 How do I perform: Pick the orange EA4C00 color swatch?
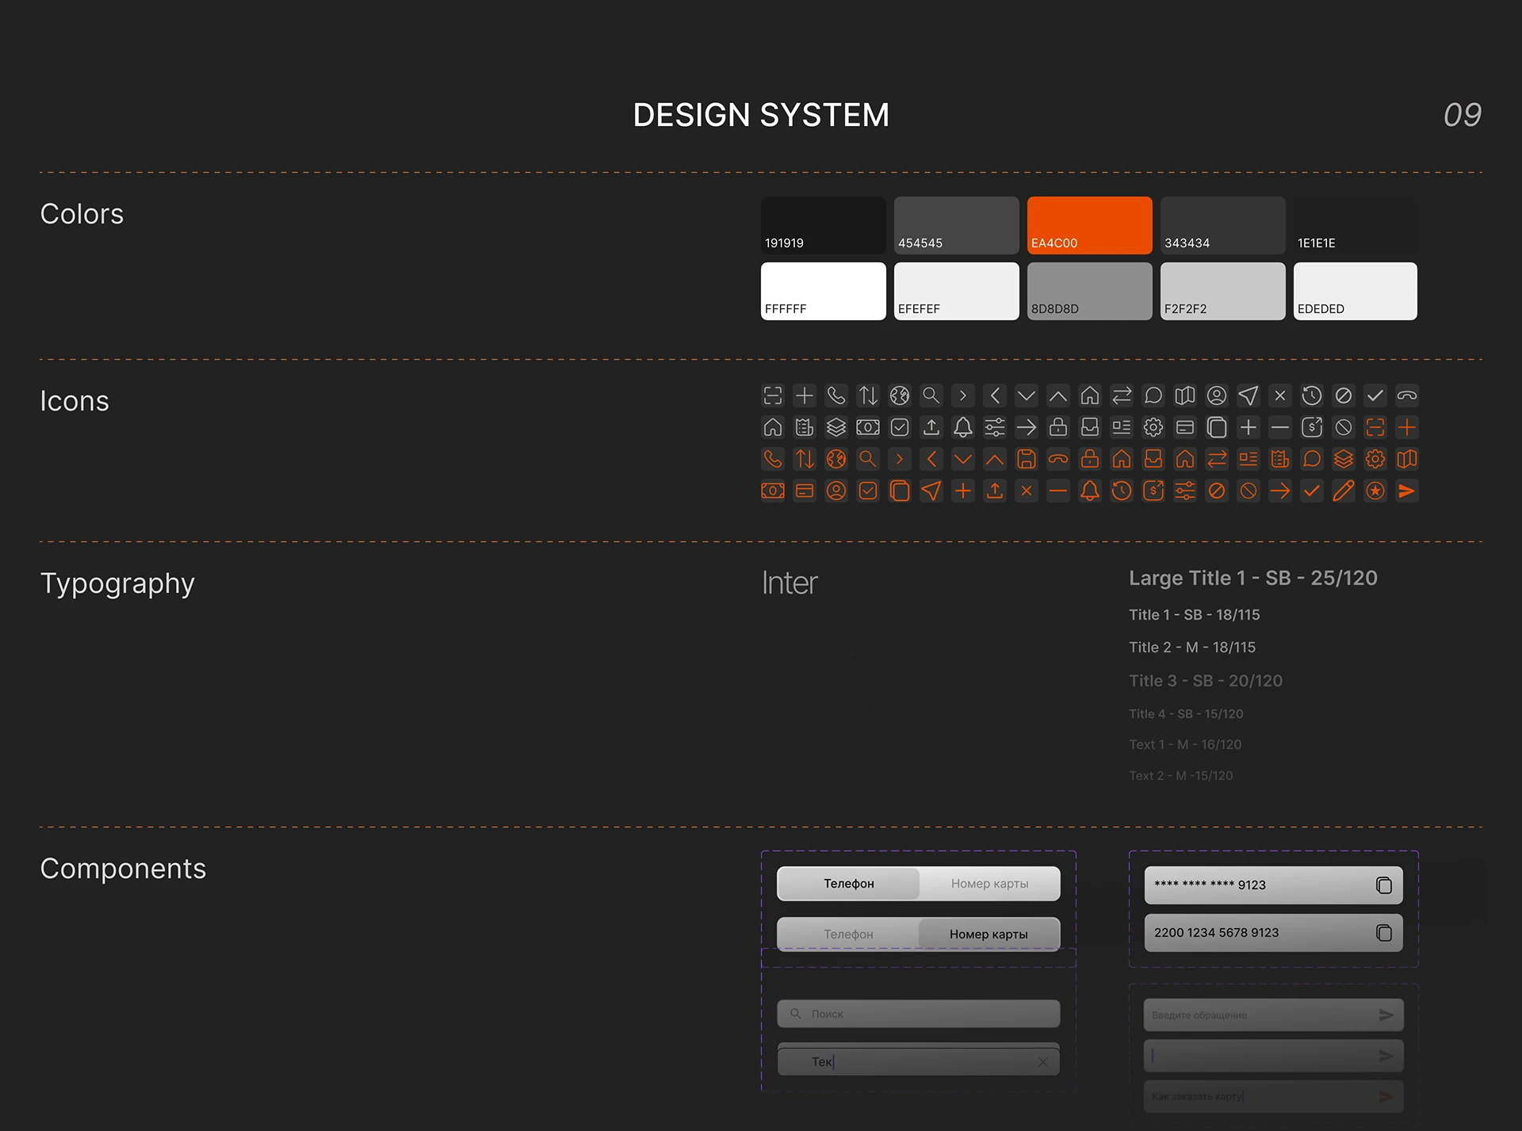[x=1089, y=225]
